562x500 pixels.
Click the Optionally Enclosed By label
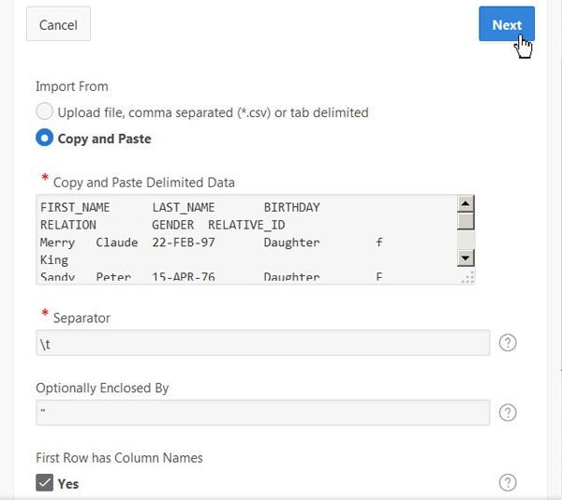(102, 388)
